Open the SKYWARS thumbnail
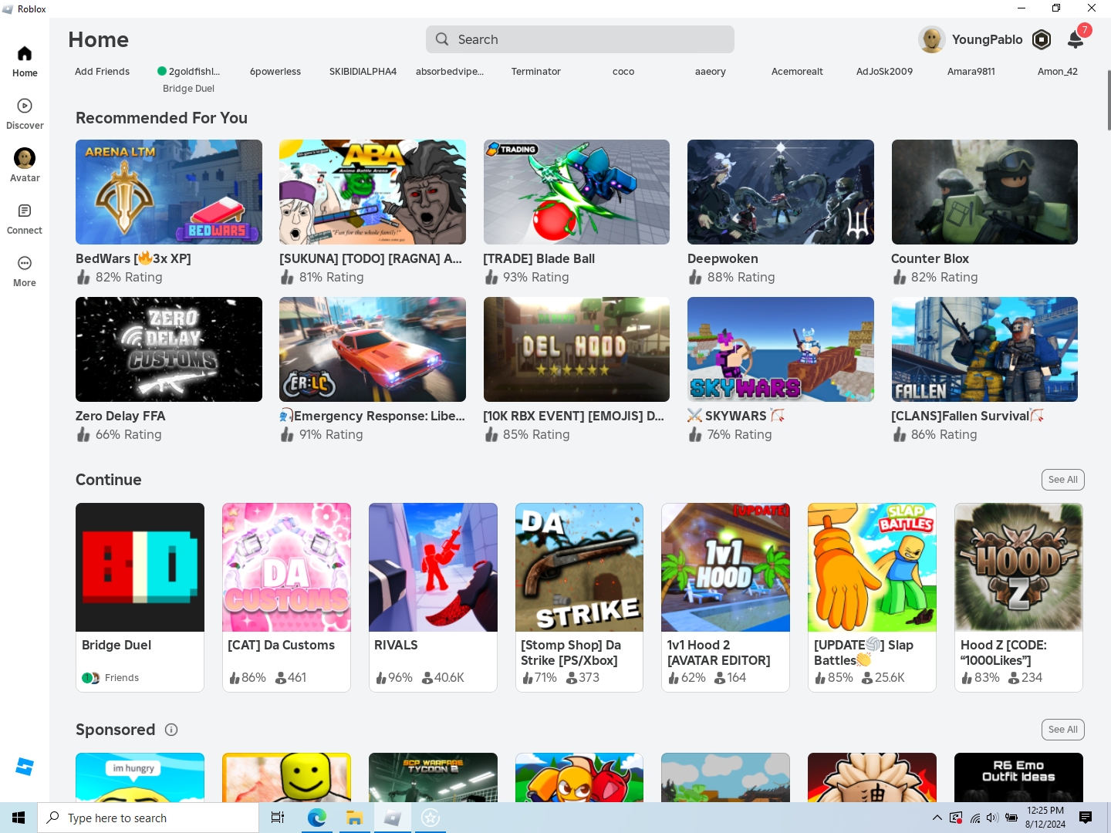The image size is (1111, 833). 781,349
